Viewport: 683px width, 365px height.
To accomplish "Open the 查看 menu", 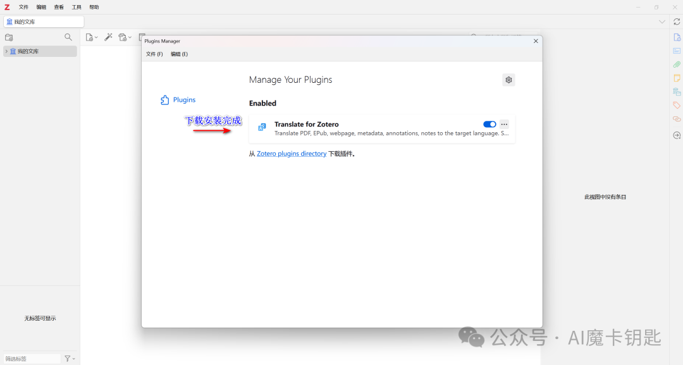I will (59, 7).
